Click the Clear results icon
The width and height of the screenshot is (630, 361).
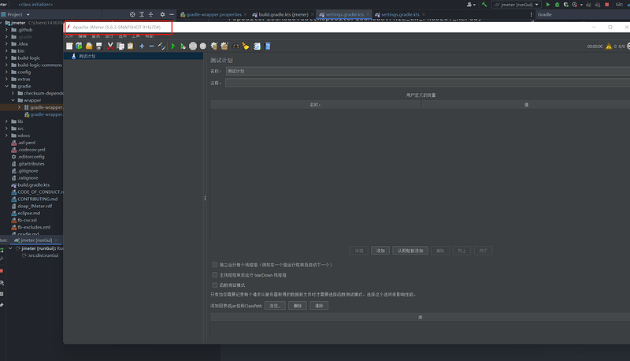pyautogui.click(x=214, y=47)
